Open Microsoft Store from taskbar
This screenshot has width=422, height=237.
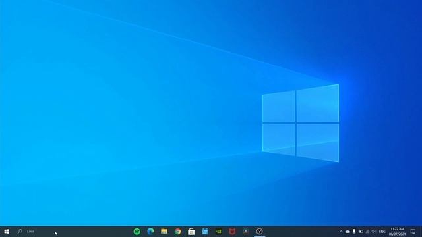click(x=191, y=231)
